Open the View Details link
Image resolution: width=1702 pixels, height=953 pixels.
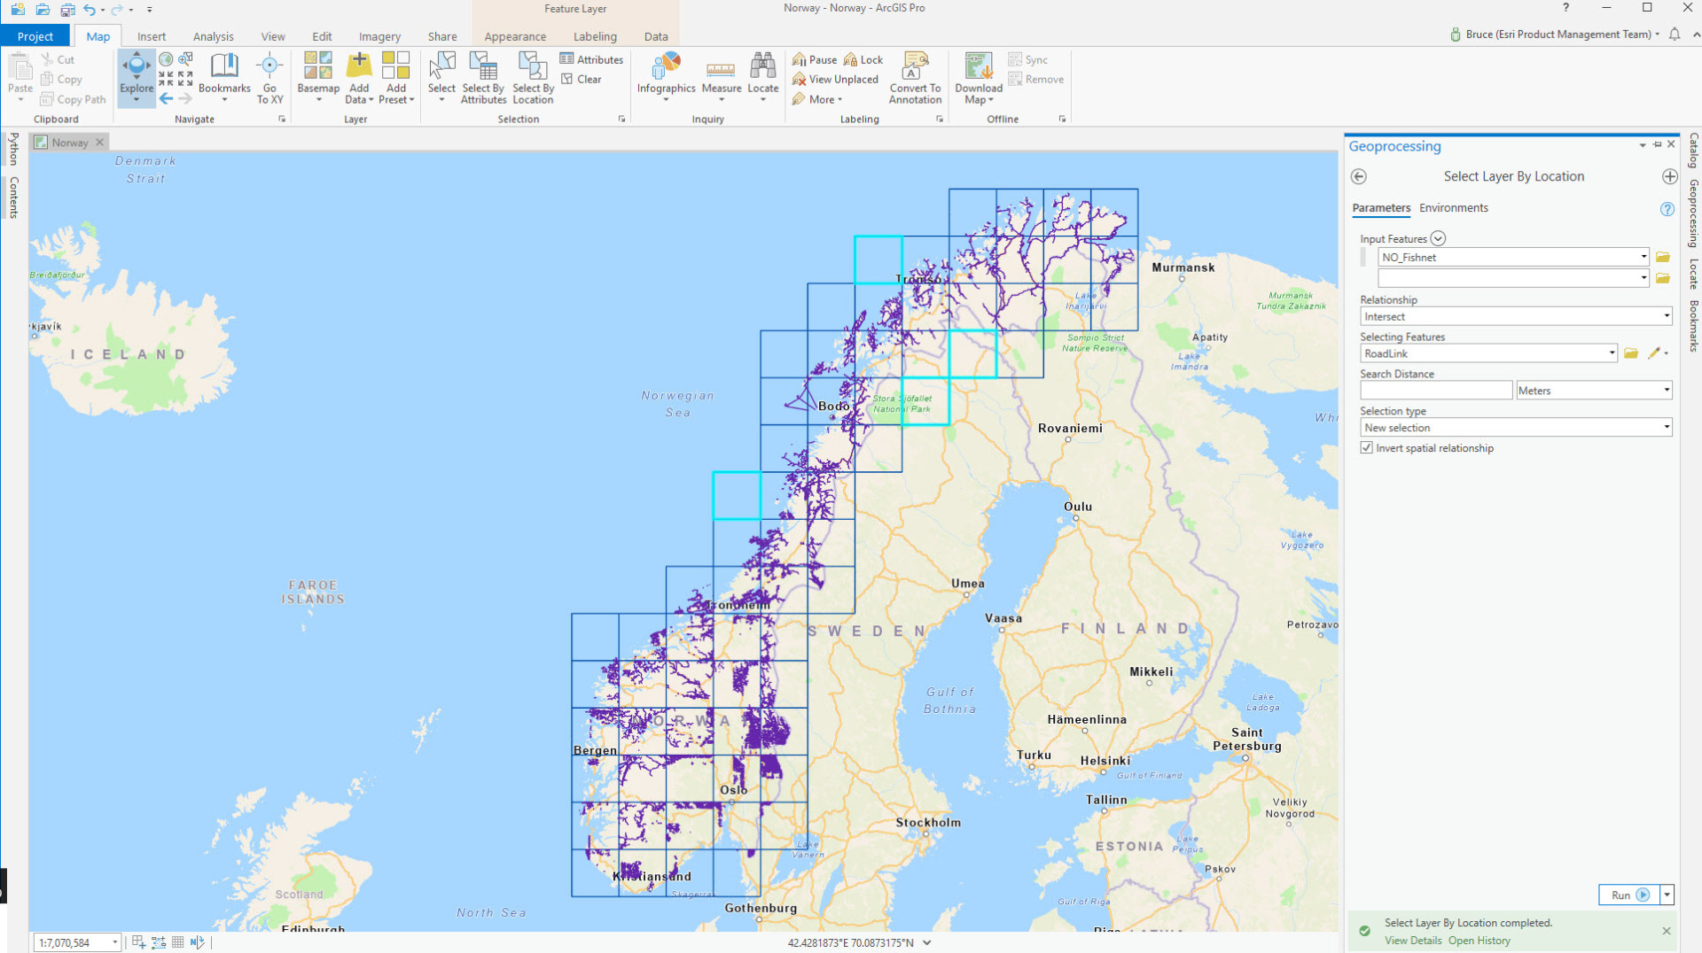(x=1413, y=941)
